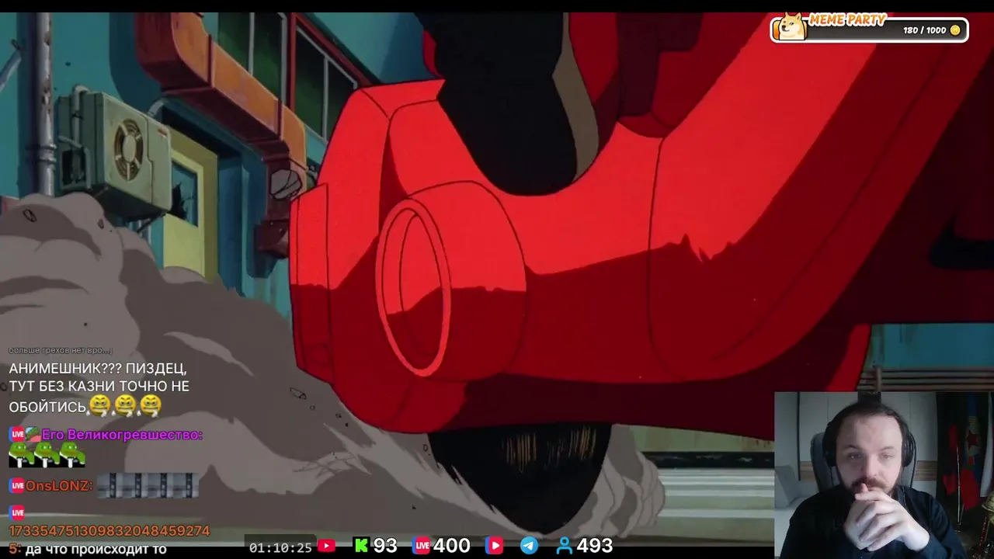The height and width of the screenshot is (559, 994).
Task: Click the LIVE badge above the numeric username
Action: tap(16, 512)
